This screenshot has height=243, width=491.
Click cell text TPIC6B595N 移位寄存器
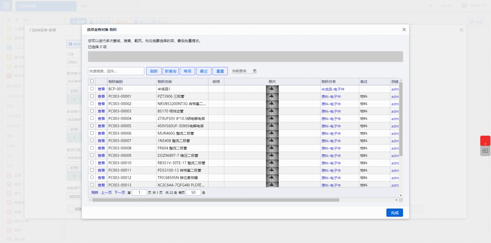177,178
